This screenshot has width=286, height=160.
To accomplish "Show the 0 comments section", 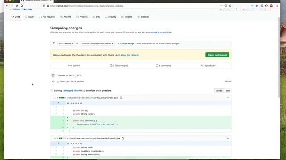I will pyautogui.click(x=164, y=65).
